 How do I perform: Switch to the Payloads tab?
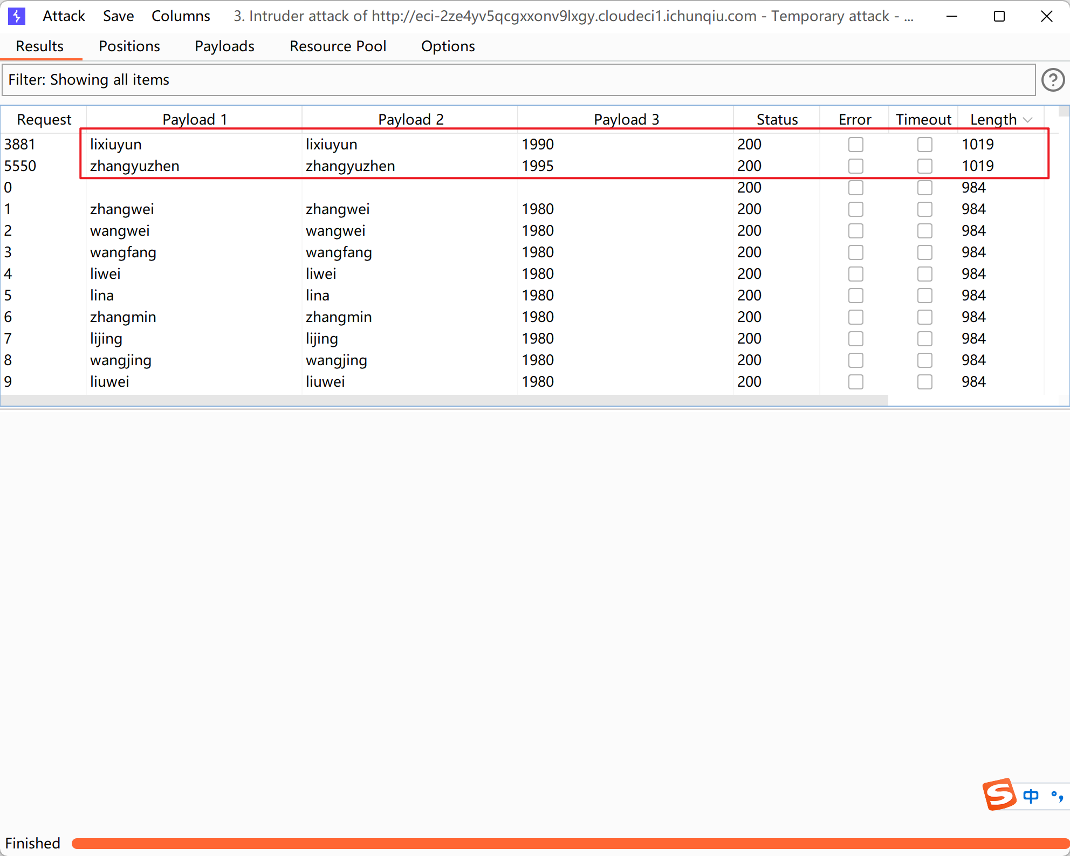pos(224,46)
